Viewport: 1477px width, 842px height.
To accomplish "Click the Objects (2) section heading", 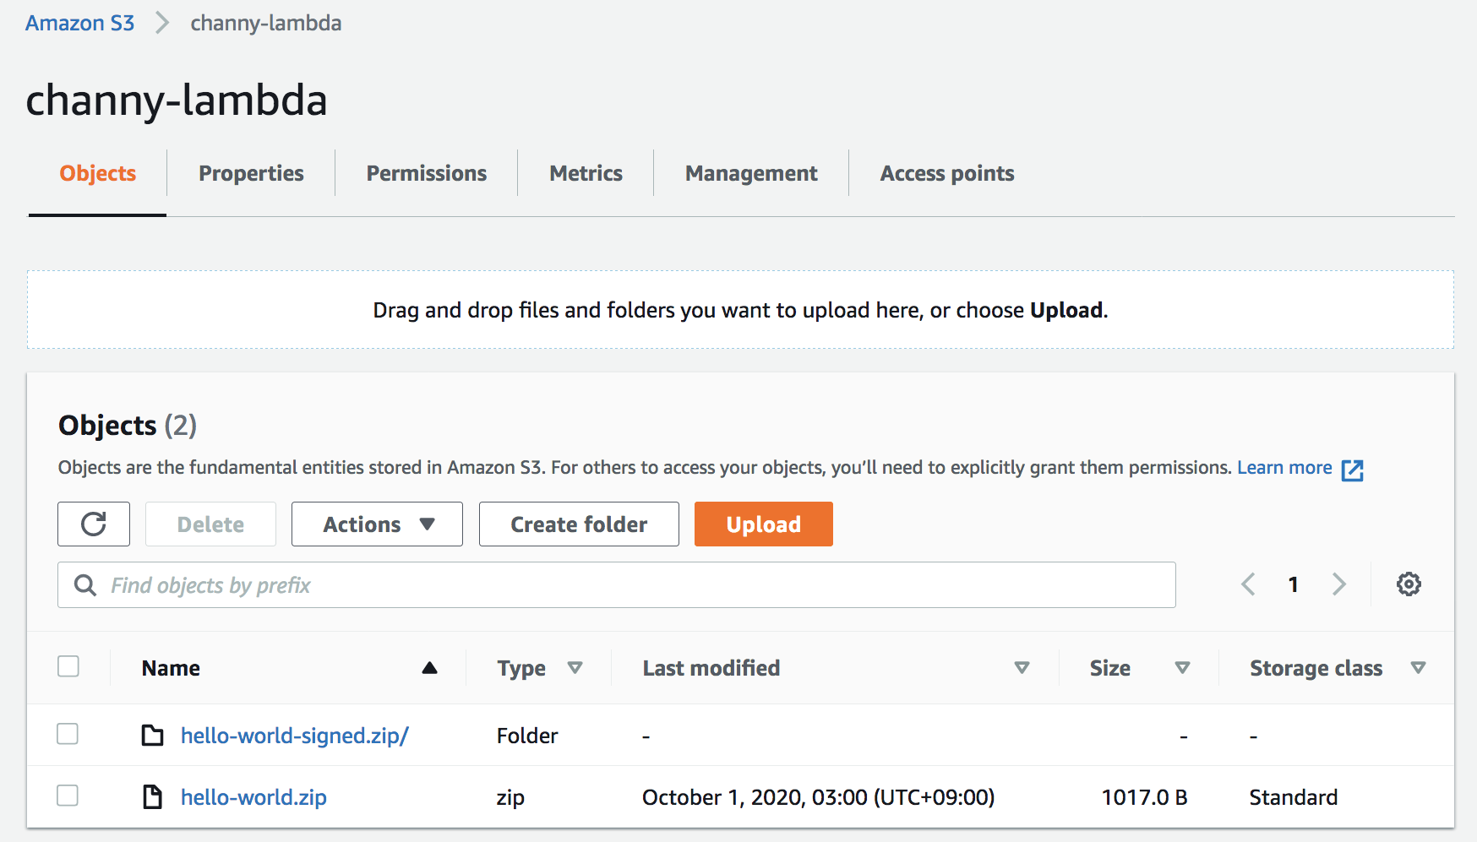I will tap(128, 425).
